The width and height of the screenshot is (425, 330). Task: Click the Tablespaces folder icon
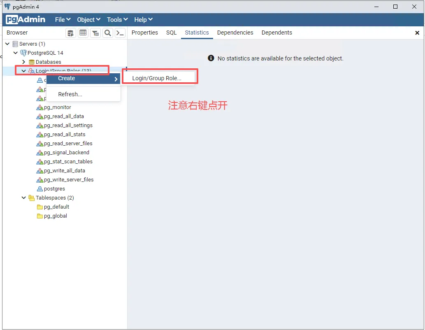pos(31,198)
